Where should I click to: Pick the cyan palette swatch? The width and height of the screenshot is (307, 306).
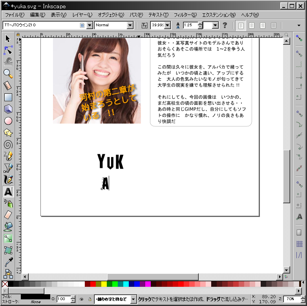coord(126,284)
